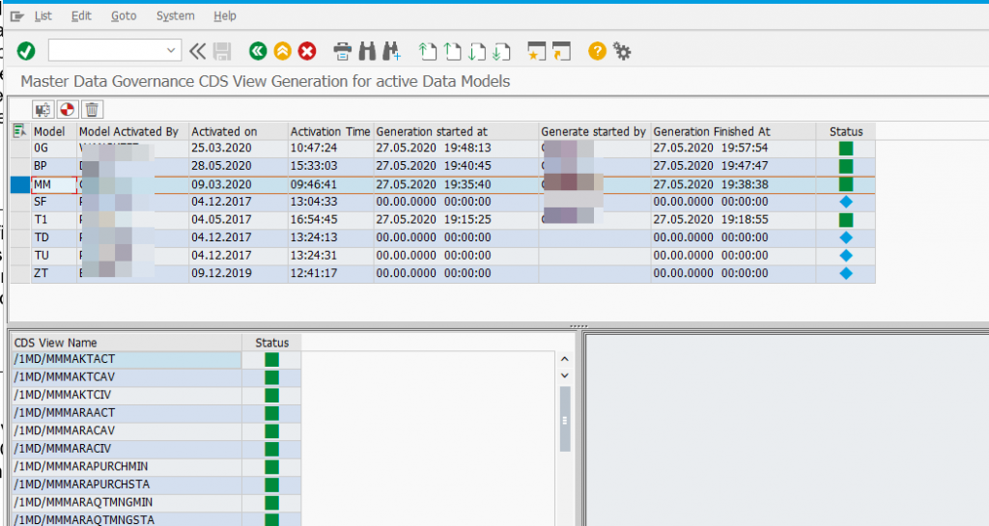Select CDS view /1MD/MMMARAQTMNGMIN
The width and height of the screenshot is (989, 526).
127,502
